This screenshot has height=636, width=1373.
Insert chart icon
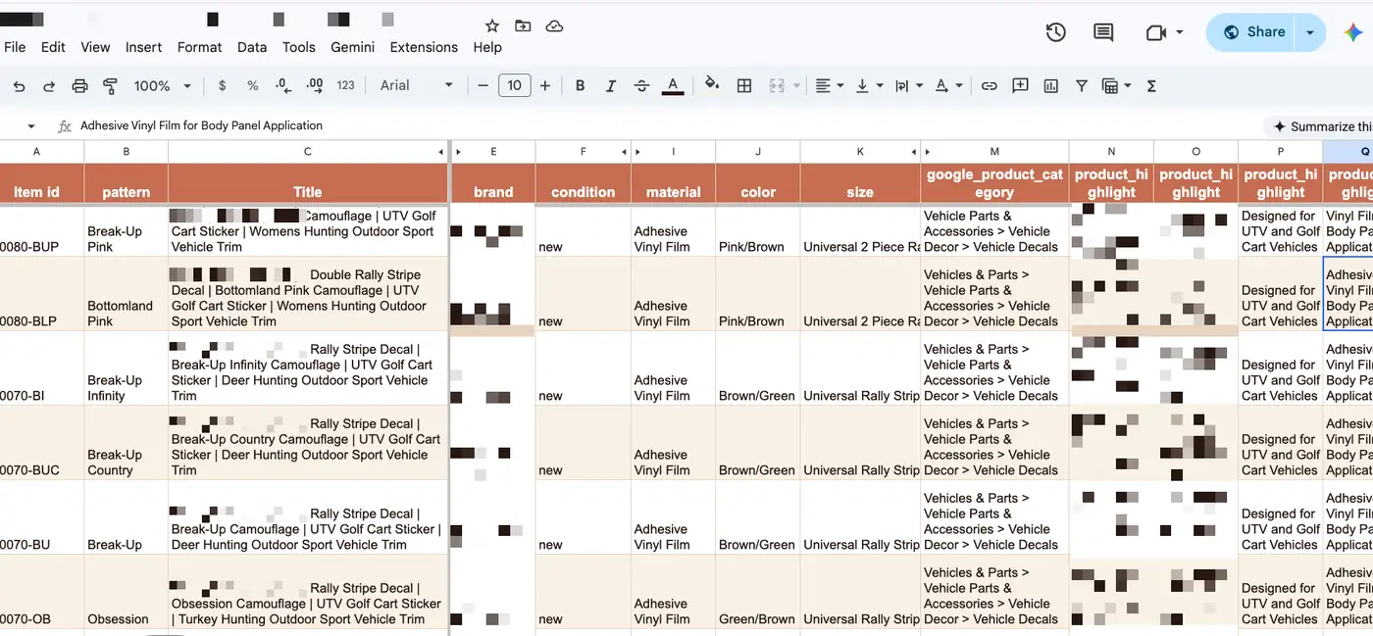coord(1051,86)
